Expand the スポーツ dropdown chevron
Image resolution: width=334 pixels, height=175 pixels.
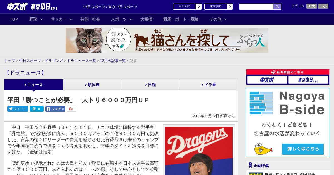click(131, 19)
